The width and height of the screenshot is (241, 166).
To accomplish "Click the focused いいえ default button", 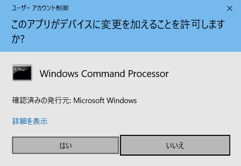I will (175, 145).
